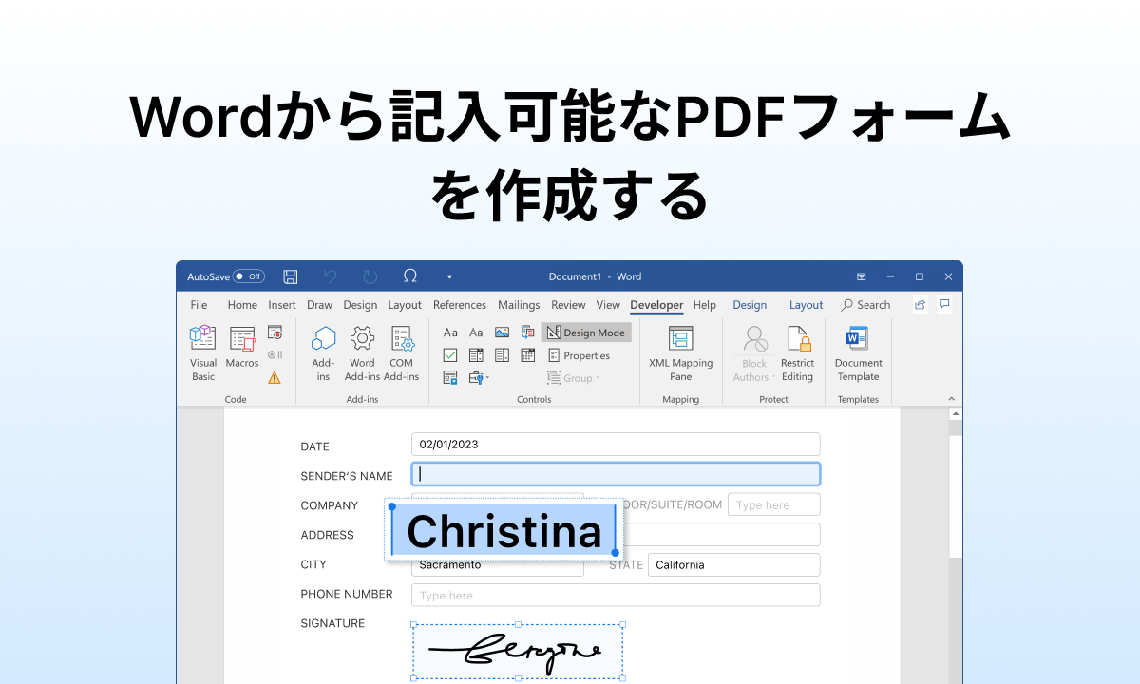
Task: Click the Share button in the ribbon
Action: click(920, 305)
